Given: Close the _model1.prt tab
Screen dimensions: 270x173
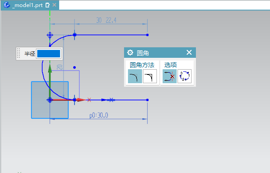Looking at the screenshot, I should coord(54,5).
